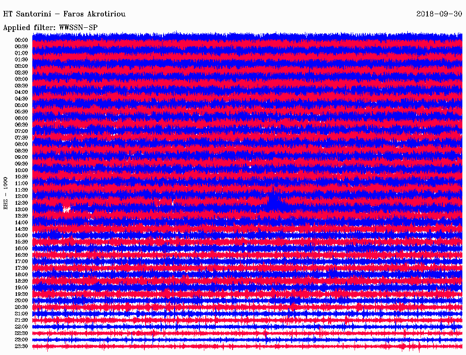Select the 06:00 time label
466x355 pixels.
tap(21, 118)
